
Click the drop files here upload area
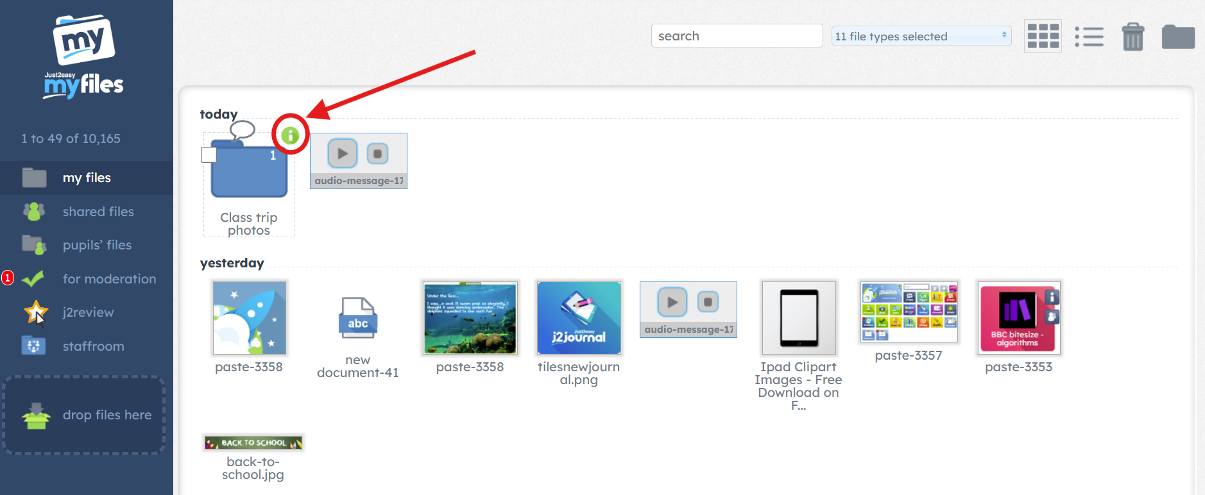click(x=84, y=415)
